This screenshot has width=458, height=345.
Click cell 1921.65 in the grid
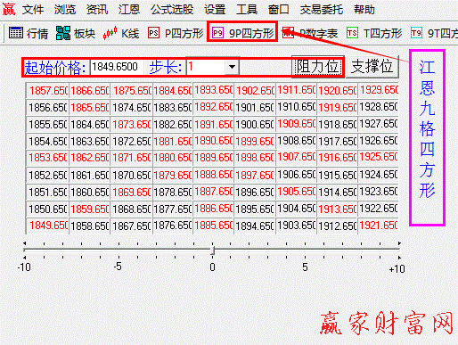pos(378,226)
